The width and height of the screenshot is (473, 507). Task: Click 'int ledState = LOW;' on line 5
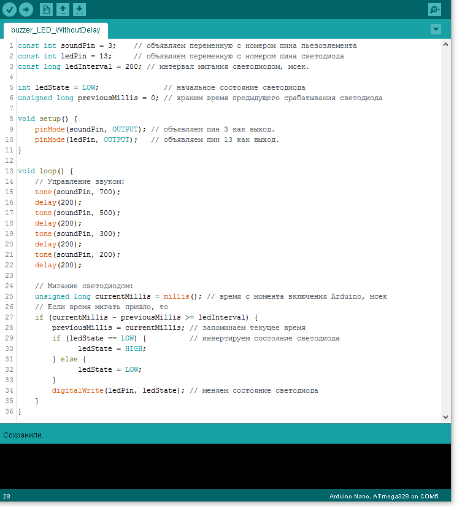58,87
